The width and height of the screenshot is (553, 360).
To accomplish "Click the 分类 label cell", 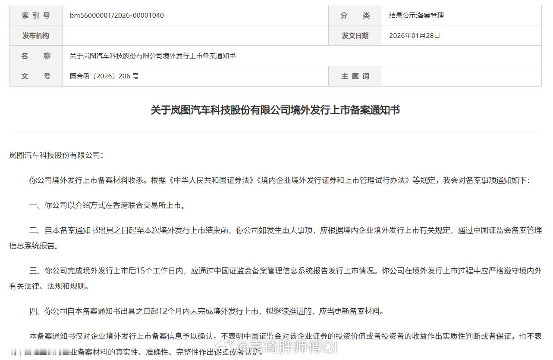I will coord(355,16).
